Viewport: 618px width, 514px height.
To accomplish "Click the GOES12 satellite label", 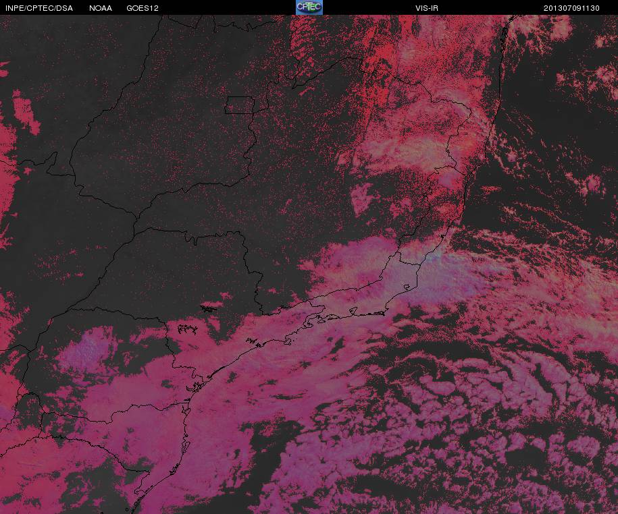I will point(143,8).
